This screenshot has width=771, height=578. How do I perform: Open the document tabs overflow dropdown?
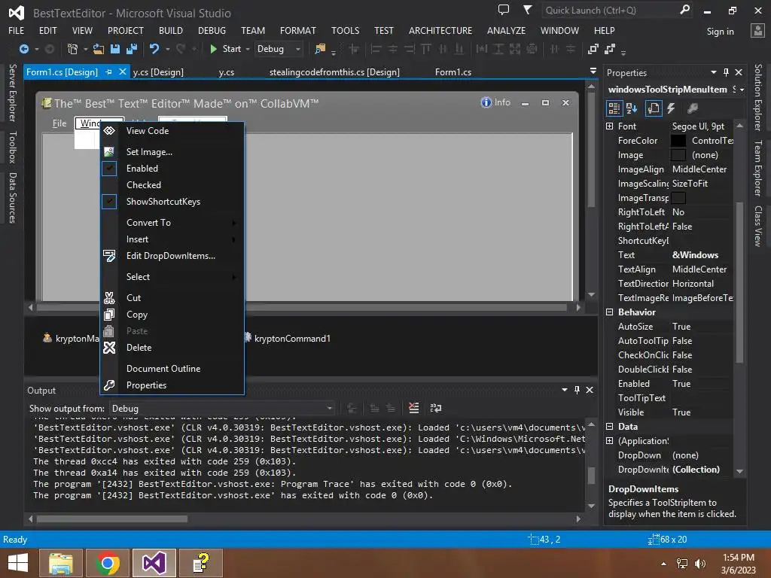point(593,71)
